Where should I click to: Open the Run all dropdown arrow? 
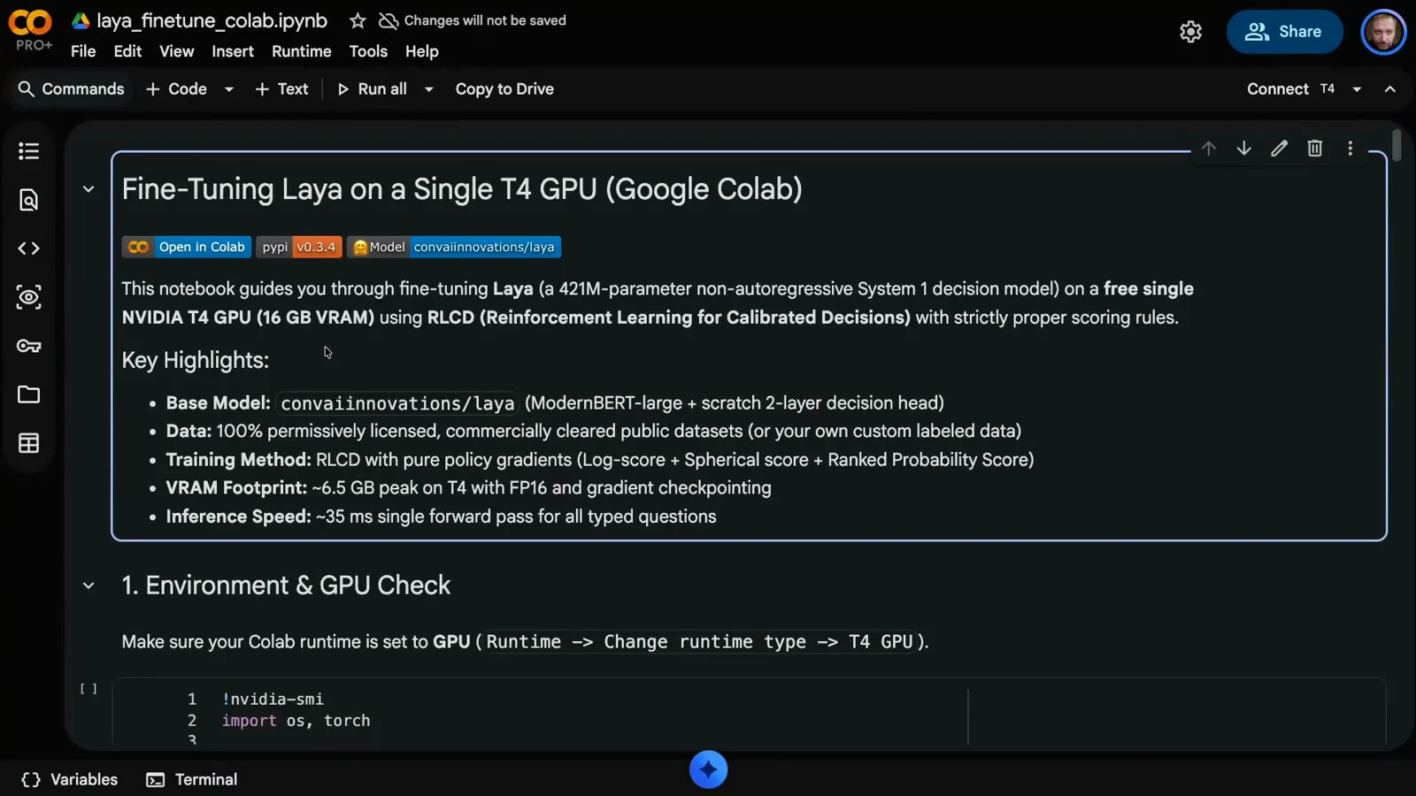click(x=429, y=89)
